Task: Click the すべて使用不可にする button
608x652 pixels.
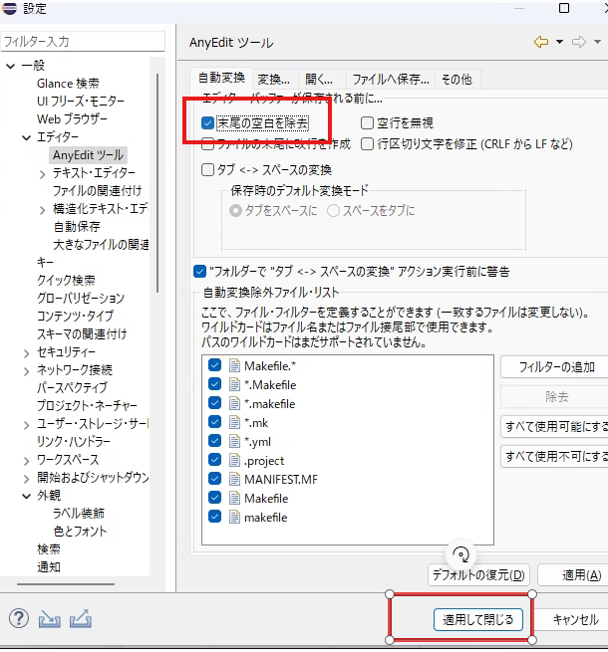Action: (x=556, y=457)
